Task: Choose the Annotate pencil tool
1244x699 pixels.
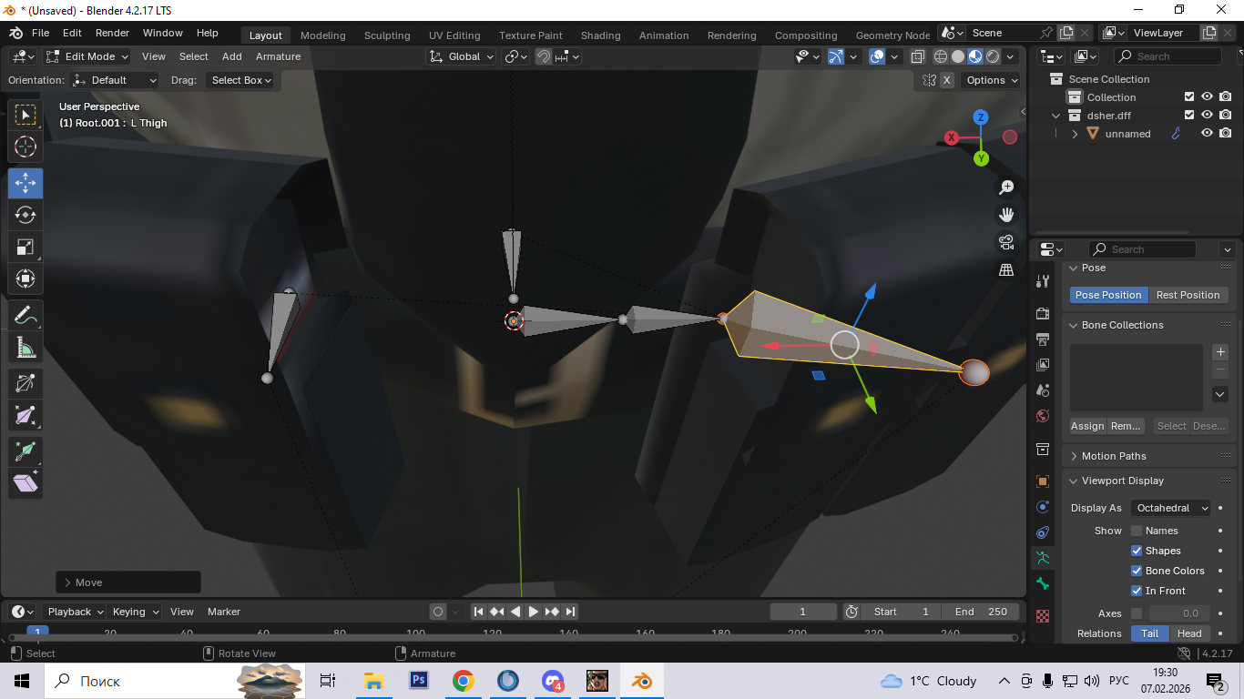Action: pyautogui.click(x=25, y=316)
